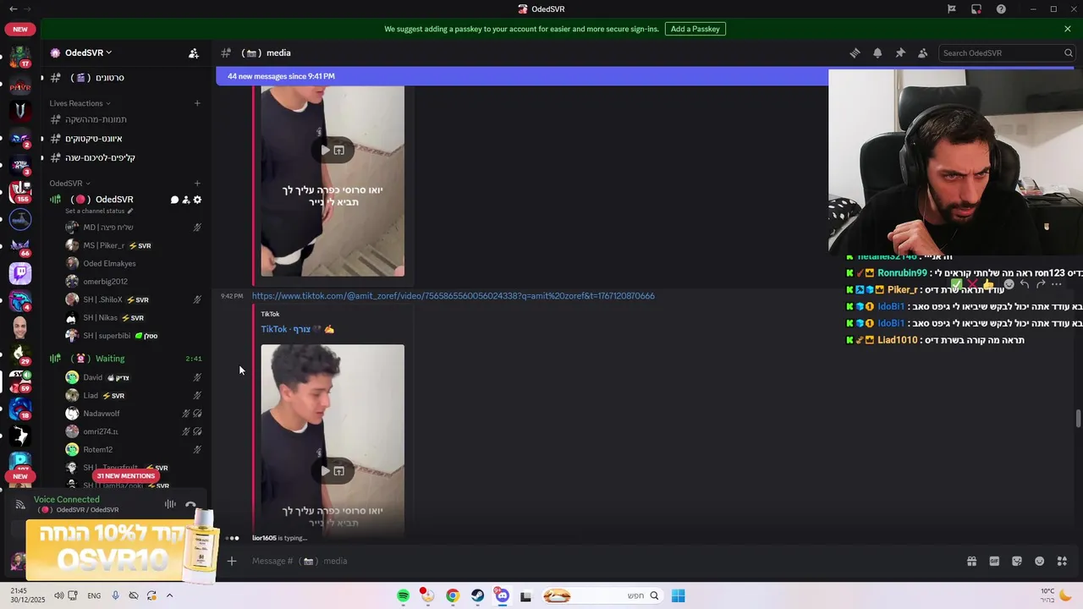Screen dimensions: 1083x609
Task: Play the upper TikTok video embed
Action: pyautogui.click(x=323, y=151)
